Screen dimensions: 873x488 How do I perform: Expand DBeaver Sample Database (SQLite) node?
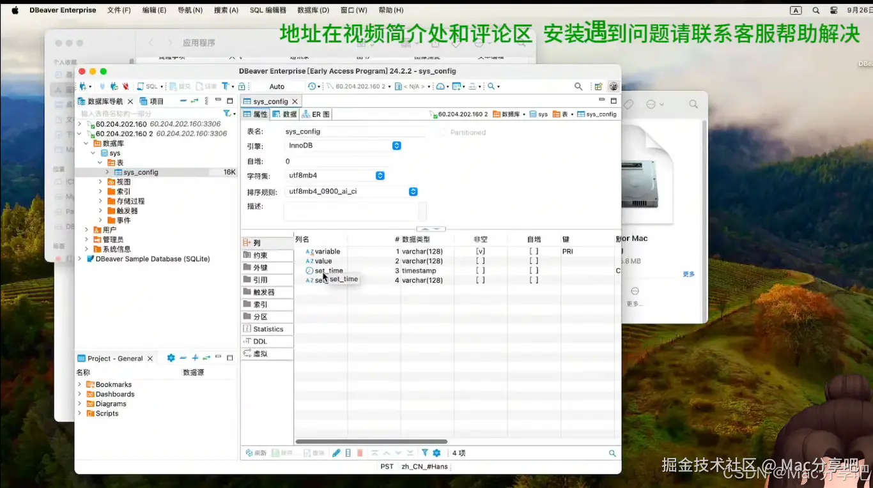80,259
